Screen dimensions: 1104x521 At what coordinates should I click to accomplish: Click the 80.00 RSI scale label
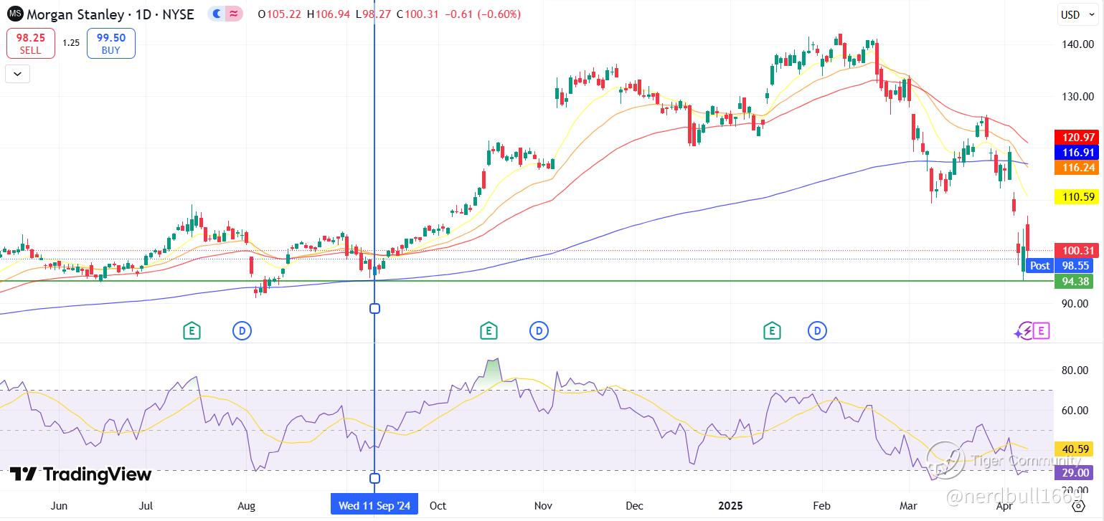point(1075,370)
